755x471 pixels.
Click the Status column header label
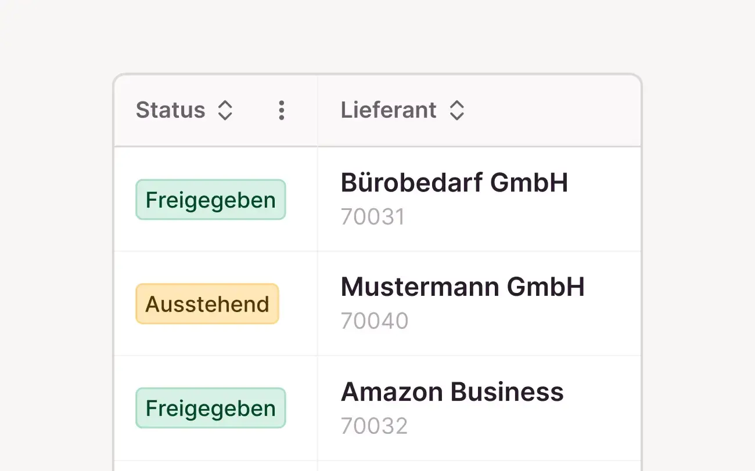[x=170, y=110]
